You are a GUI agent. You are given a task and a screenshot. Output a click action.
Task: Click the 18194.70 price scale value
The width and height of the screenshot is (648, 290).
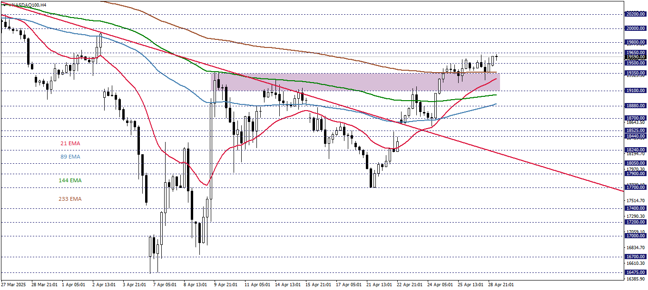pos(636,154)
